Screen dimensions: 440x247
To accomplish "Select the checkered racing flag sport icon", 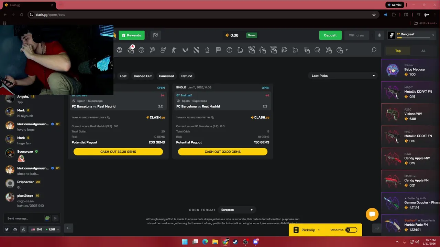I will pyautogui.click(x=218, y=50).
